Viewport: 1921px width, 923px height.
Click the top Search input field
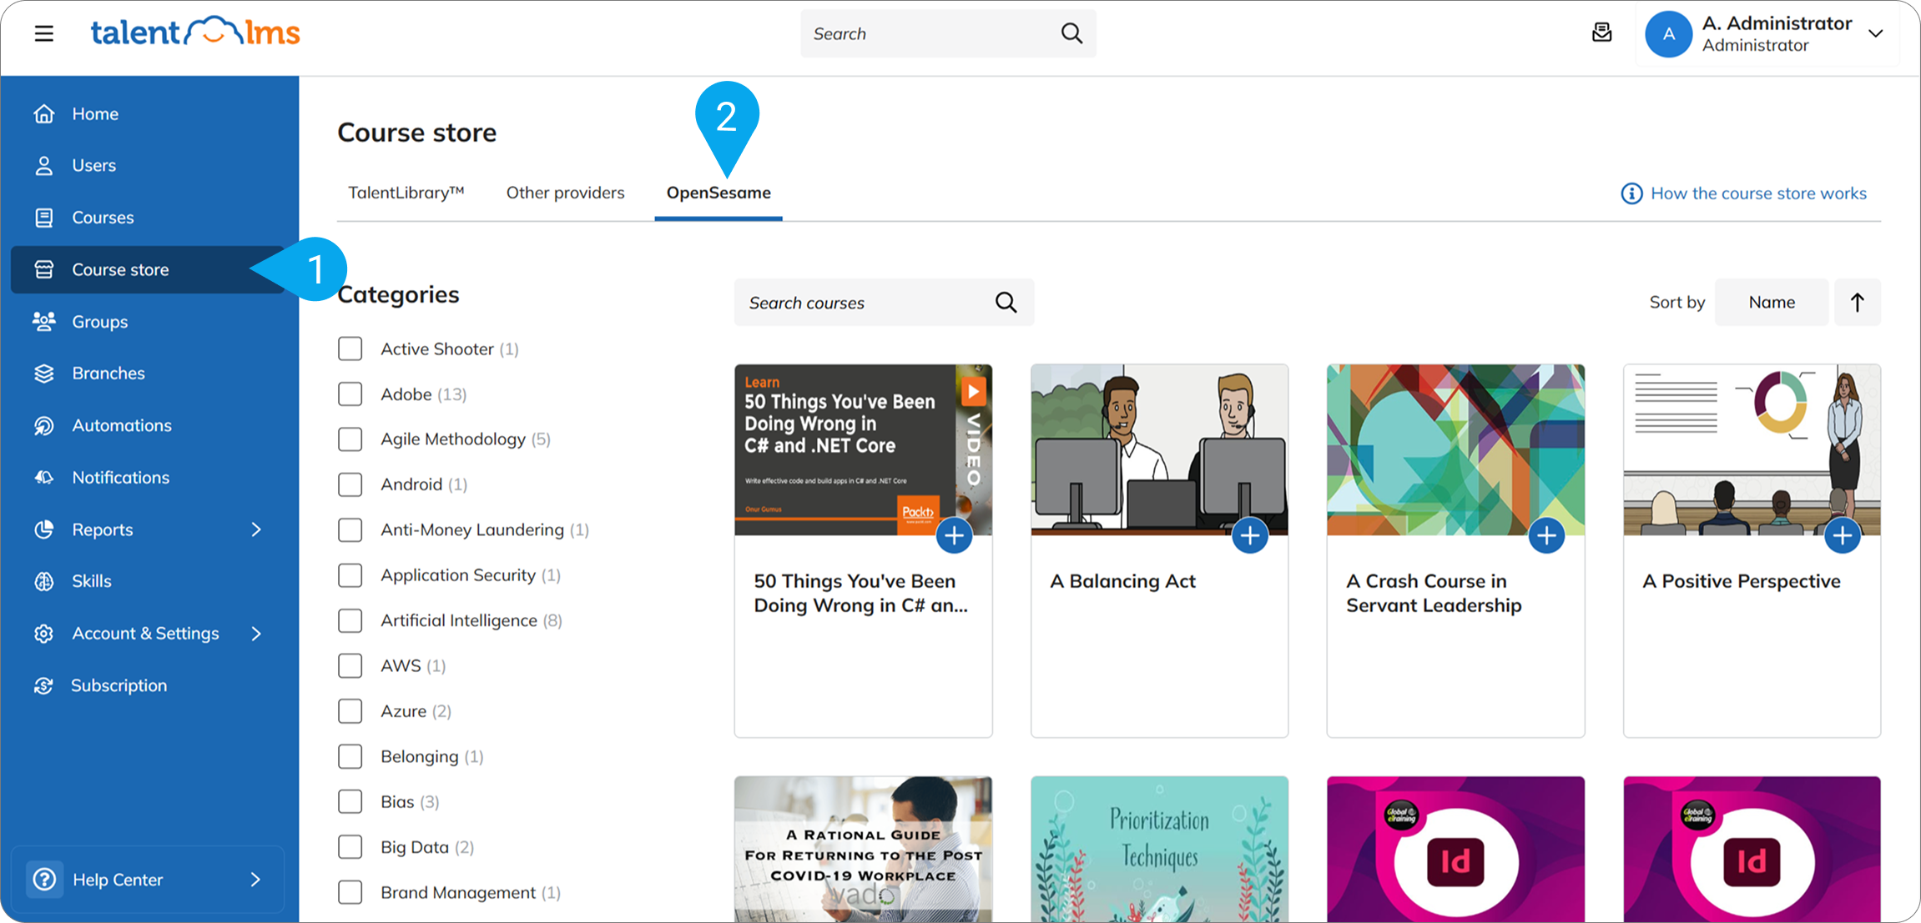948,33
